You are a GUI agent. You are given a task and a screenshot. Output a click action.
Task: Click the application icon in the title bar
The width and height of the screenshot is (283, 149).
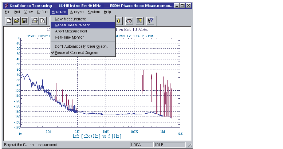tap(6, 5)
